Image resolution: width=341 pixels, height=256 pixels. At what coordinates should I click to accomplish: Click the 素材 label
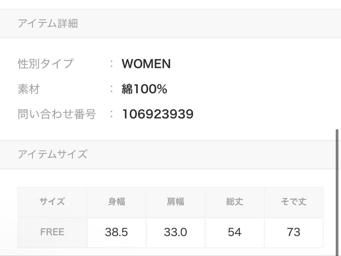pos(29,89)
